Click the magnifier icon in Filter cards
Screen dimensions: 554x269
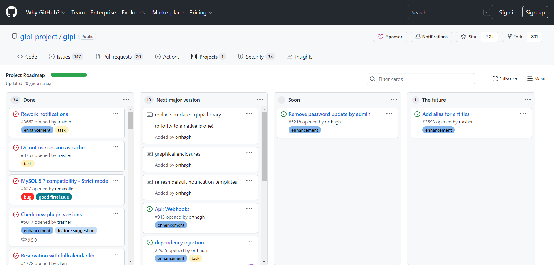pyautogui.click(x=373, y=79)
